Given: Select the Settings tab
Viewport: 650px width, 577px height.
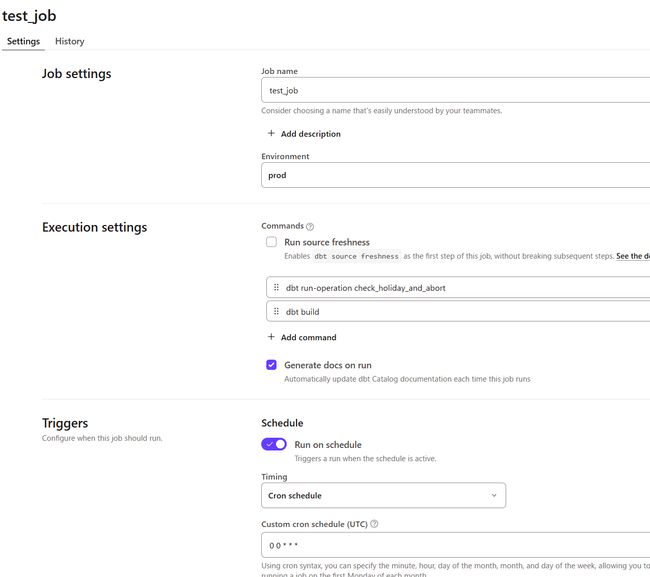Looking at the screenshot, I should click(23, 41).
